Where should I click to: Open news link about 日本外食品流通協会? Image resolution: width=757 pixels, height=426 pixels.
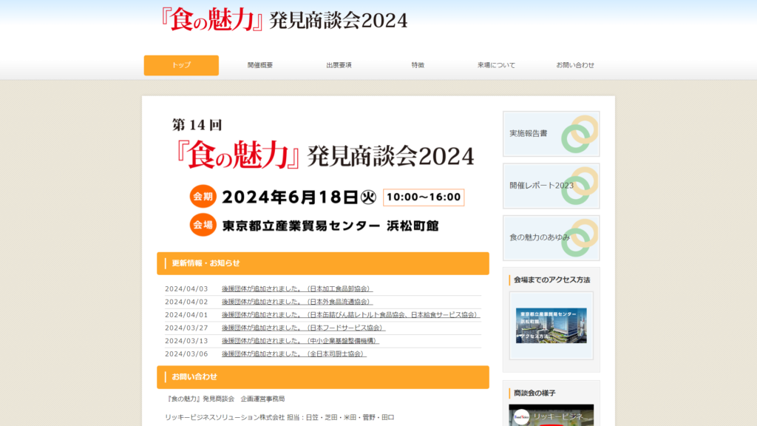click(x=297, y=302)
